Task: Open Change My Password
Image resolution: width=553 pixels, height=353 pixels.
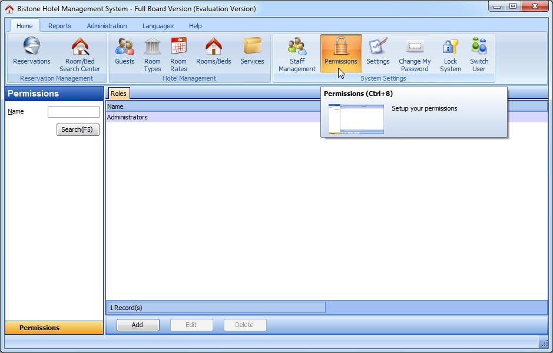Action: click(414, 52)
